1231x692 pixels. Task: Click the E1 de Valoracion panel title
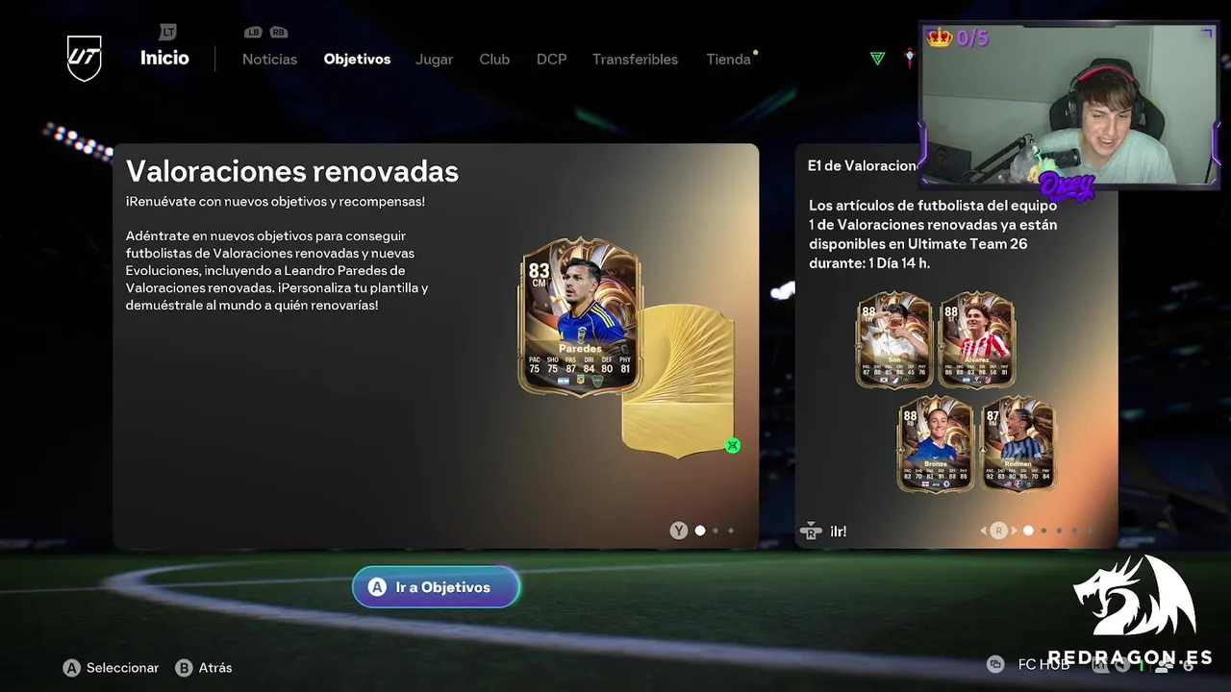(862, 165)
